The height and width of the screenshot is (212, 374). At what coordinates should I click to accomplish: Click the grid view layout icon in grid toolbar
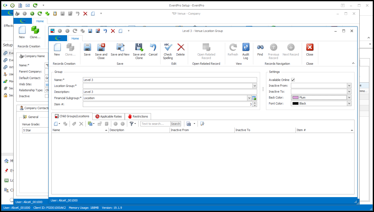pos(90,124)
